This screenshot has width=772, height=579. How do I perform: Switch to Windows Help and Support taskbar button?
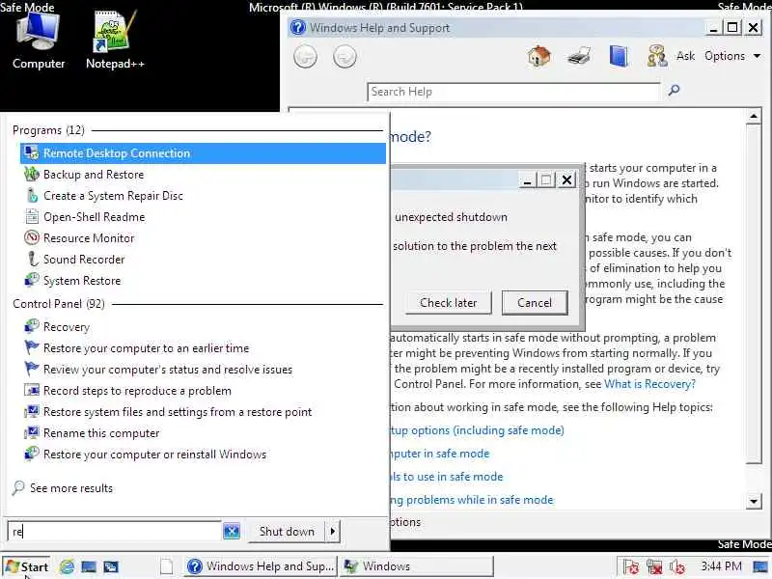point(261,566)
